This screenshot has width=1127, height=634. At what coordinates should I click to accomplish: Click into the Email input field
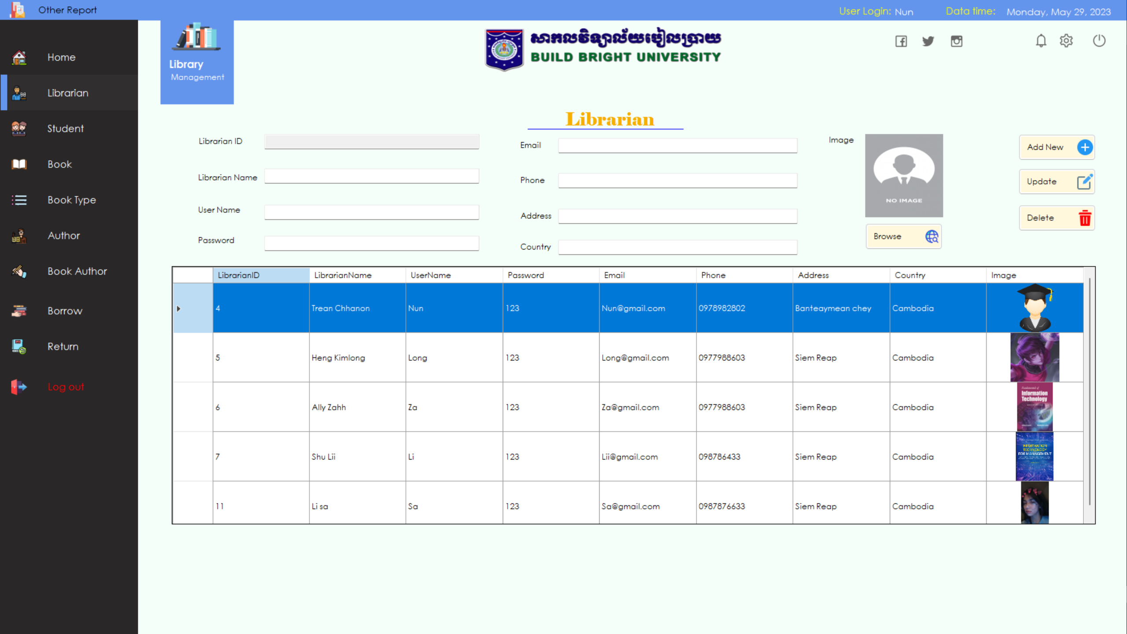(677, 145)
